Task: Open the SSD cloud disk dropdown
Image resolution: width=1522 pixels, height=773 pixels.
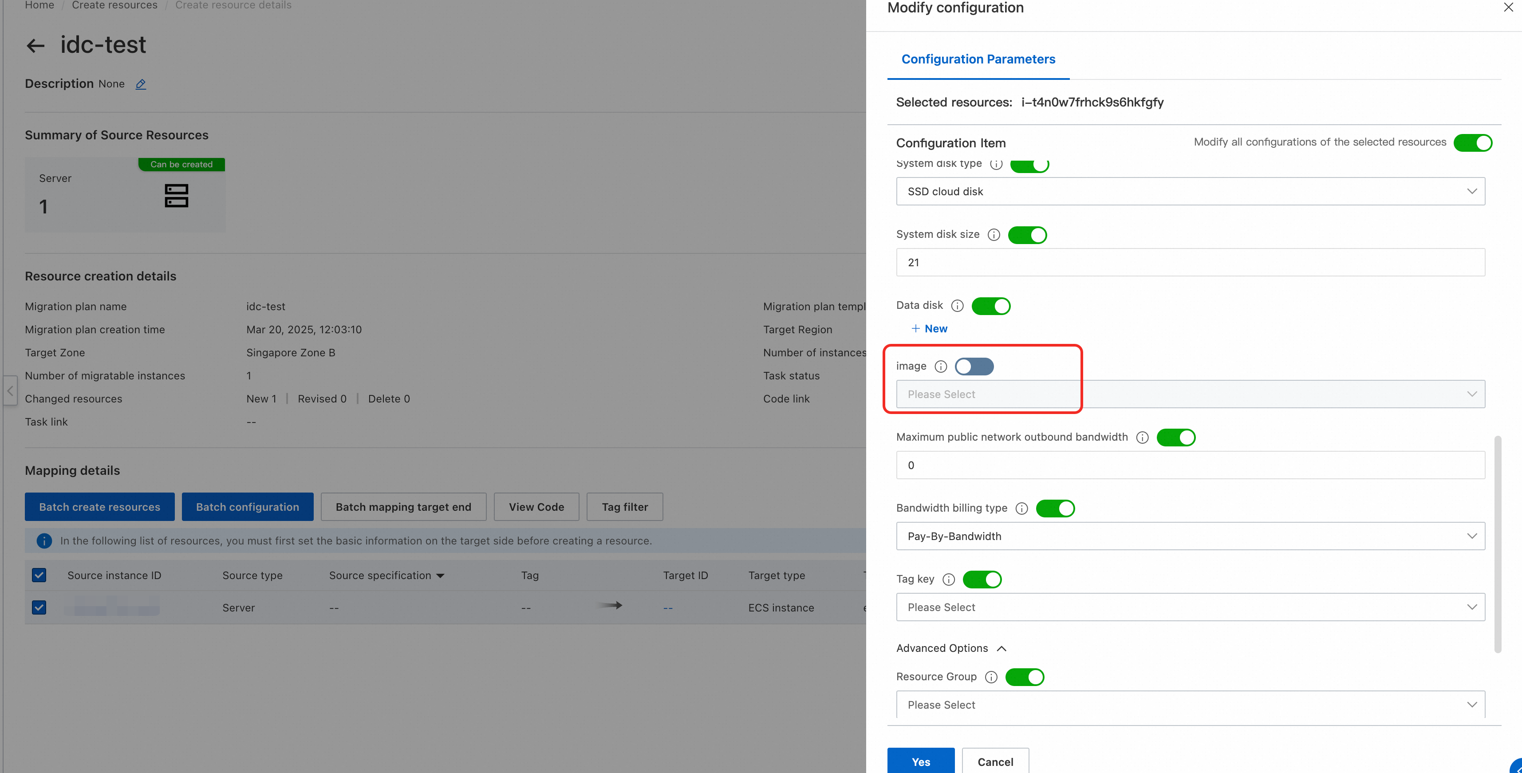Action: click(1190, 192)
